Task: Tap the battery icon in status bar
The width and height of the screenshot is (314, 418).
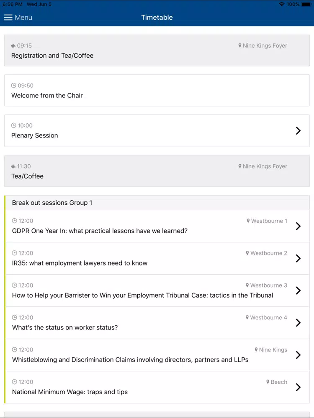Action: pos(306,4)
